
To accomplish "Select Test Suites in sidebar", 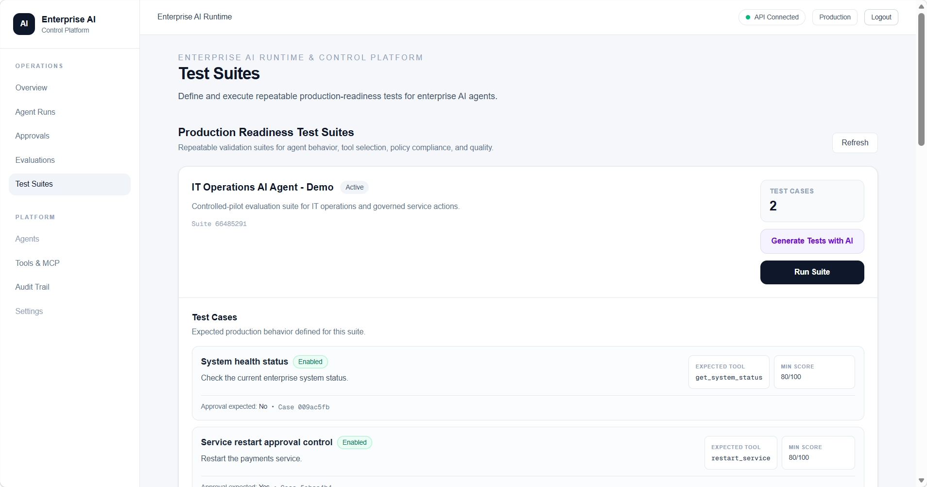I will [x=69, y=184].
